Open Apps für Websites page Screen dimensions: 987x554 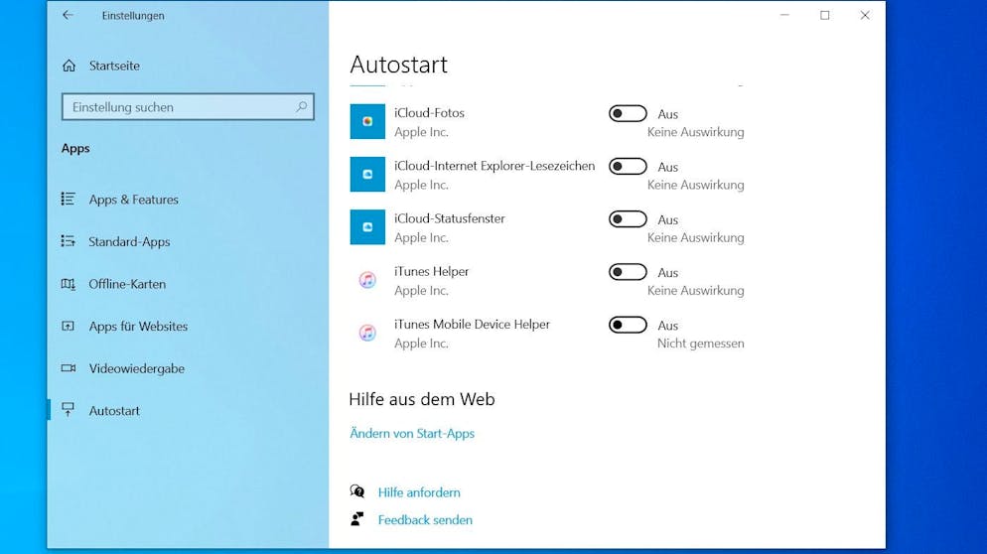(x=138, y=326)
